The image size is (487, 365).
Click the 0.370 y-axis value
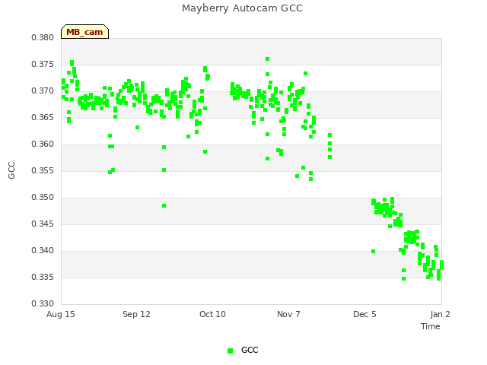pyautogui.click(x=43, y=91)
